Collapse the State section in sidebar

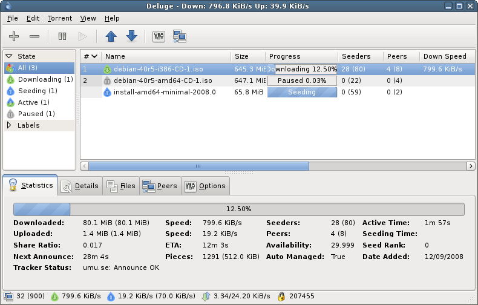pos(9,56)
